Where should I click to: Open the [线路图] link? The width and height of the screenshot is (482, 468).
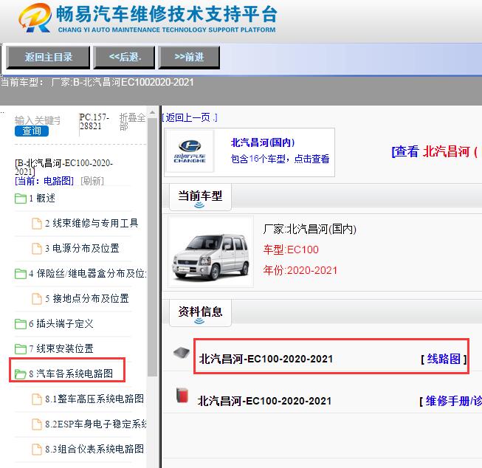tap(444, 359)
